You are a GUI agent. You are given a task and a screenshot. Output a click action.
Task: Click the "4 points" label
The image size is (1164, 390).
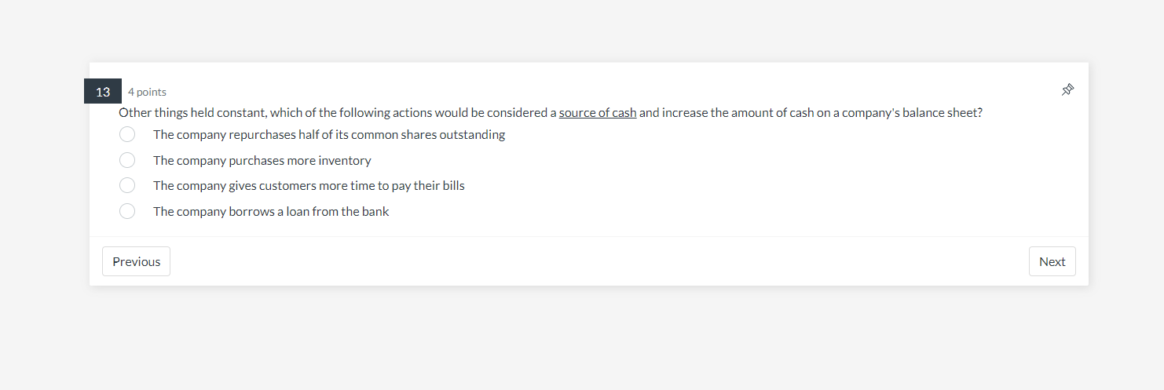(147, 92)
